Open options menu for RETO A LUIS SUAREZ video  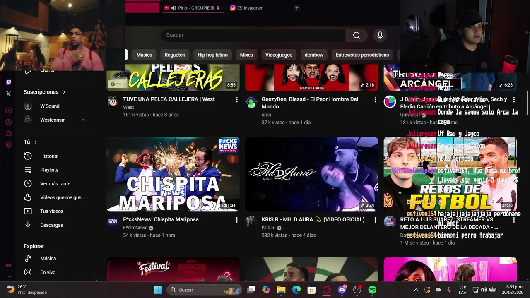[514, 220]
